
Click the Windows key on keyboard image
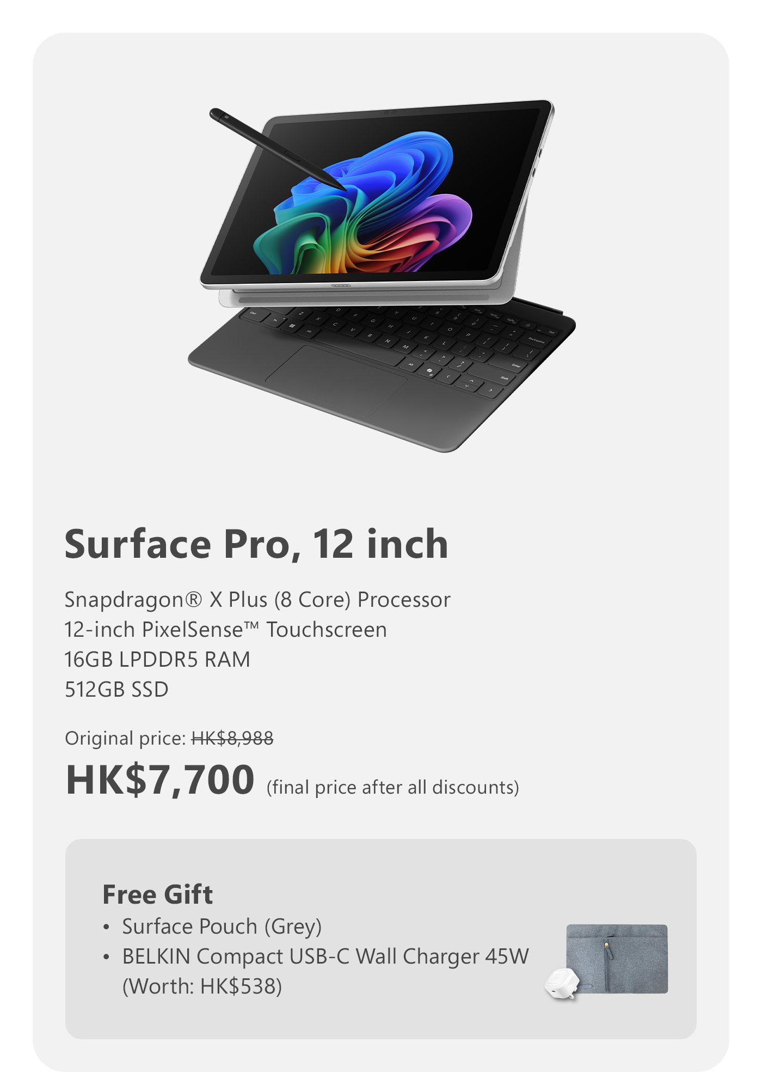(292, 326)
